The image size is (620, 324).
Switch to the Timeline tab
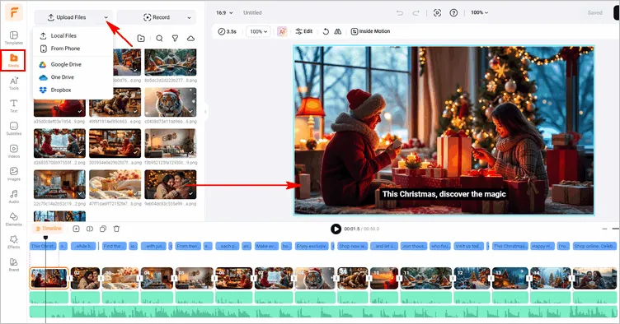click(x=48, y=229)
